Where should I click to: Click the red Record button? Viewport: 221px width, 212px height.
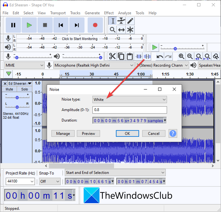pyautogui.click(x=95, y=25)
